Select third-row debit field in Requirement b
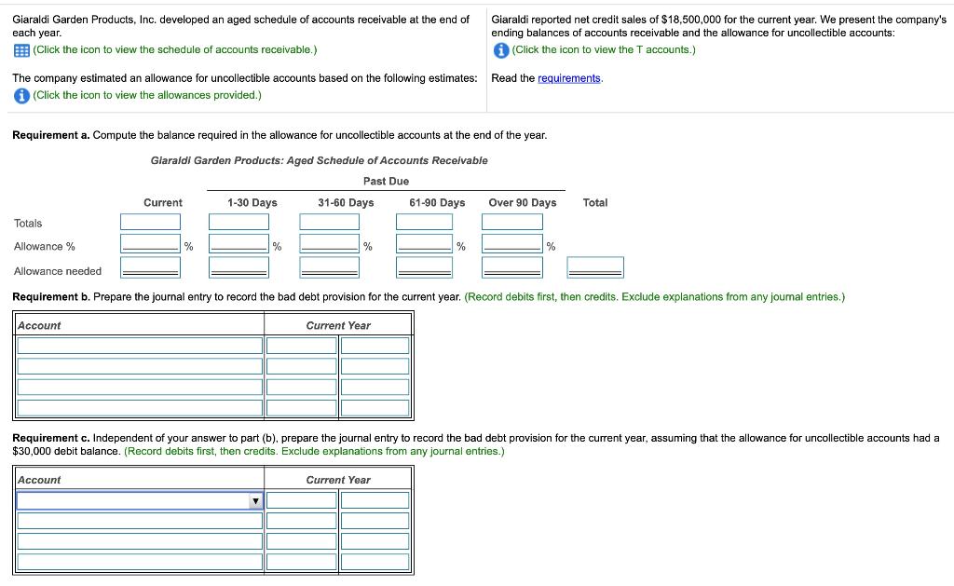The image size is (954, 586). coord(301,387)
